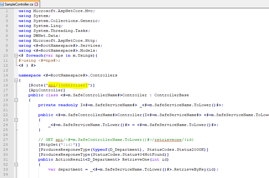269x178 pixels.
Task: Select the SampleController.cs tab
Action: (19, 4)
